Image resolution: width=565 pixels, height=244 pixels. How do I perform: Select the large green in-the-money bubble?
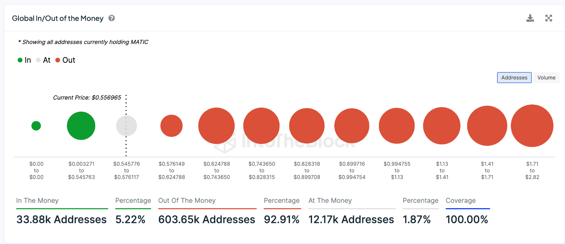[81, 126]
